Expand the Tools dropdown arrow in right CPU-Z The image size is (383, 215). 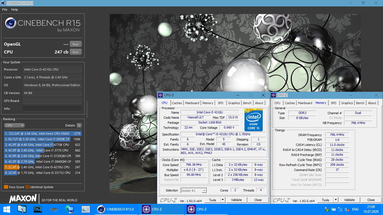336,200
